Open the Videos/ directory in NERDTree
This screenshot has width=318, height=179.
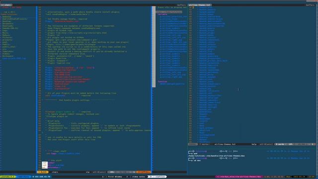point(6,54)
